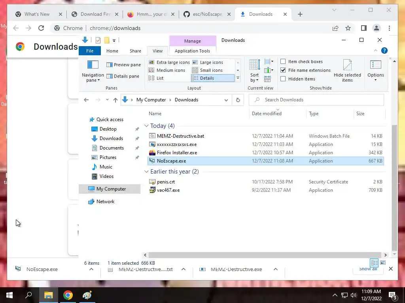Collapse the Explorer ribbon
This screenshot has height=303, width=405.
(376, 50)
